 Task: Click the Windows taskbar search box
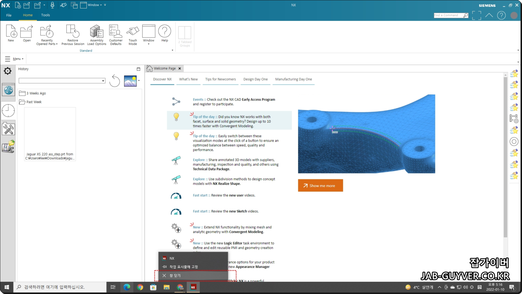60,287
